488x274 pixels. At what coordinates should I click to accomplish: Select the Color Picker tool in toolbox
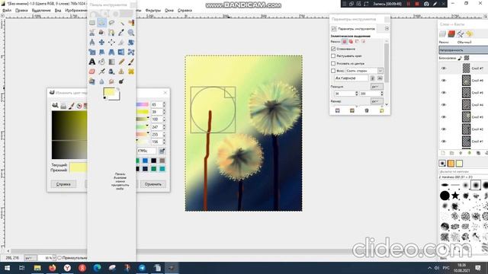coord(121,32)
